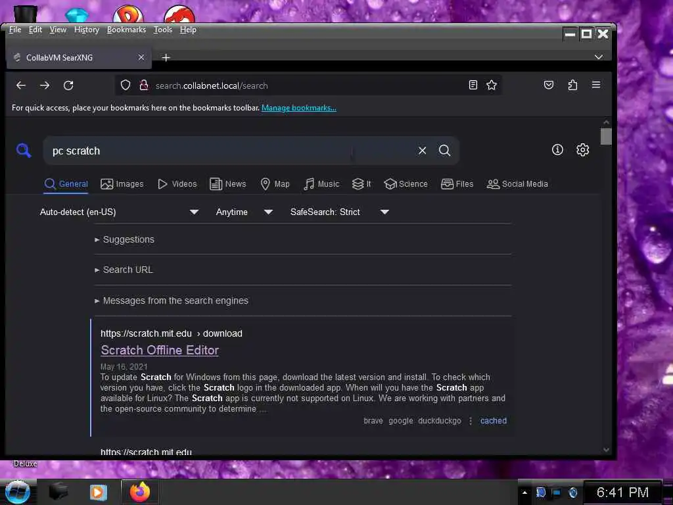Open the View menu

(58, 30)
